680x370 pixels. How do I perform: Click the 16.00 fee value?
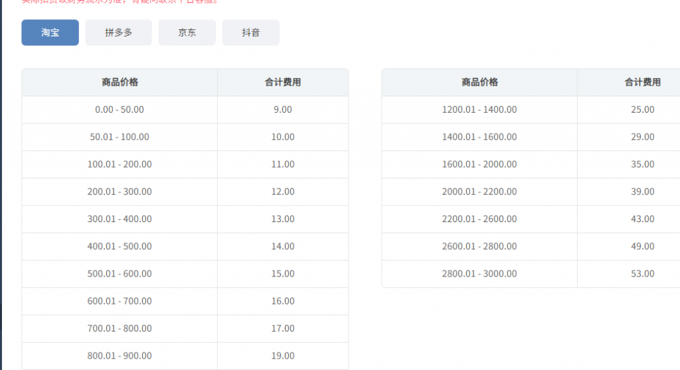[283, 301]
